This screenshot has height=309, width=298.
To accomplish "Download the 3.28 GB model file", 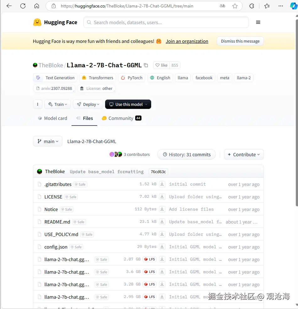I will coord(162,284).
